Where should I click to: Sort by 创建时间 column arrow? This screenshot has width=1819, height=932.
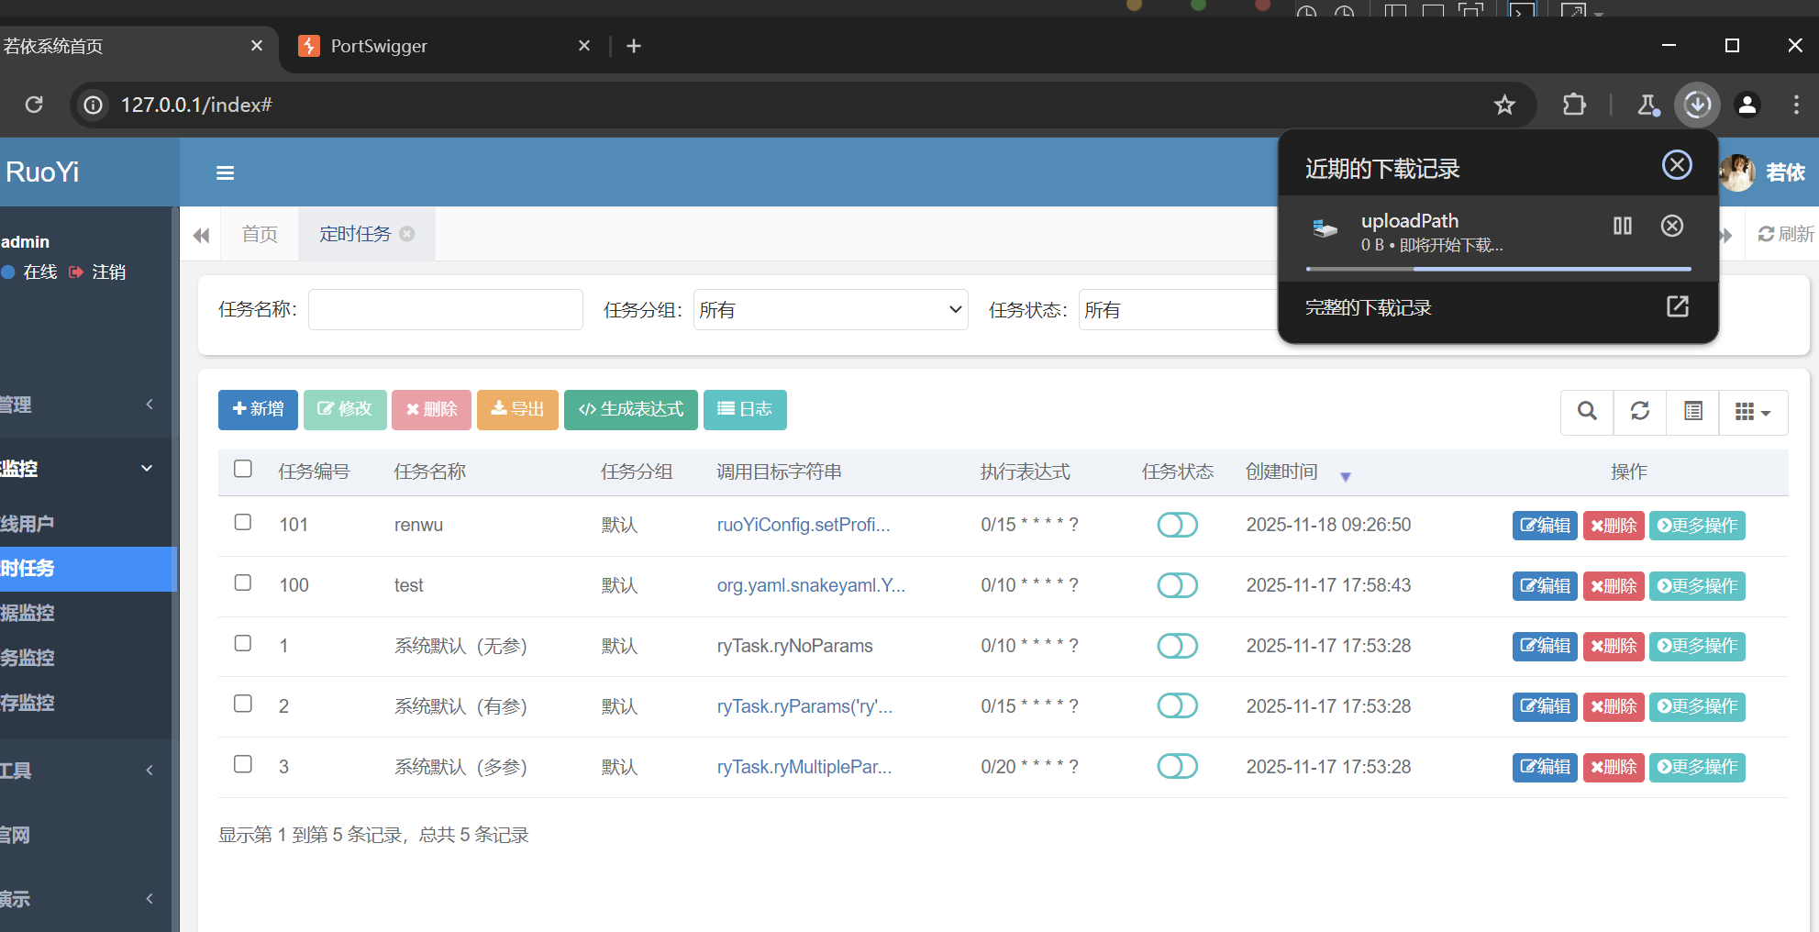coord(1345,476)
